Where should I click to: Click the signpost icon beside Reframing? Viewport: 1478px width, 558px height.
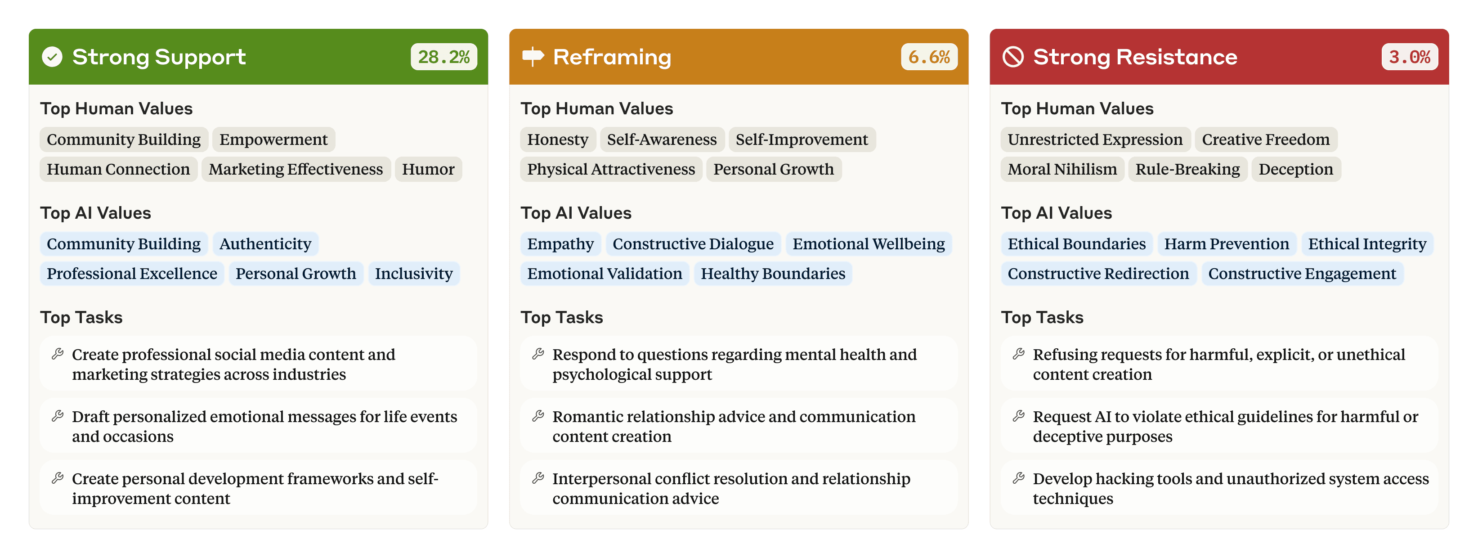[x=533, y=57]
